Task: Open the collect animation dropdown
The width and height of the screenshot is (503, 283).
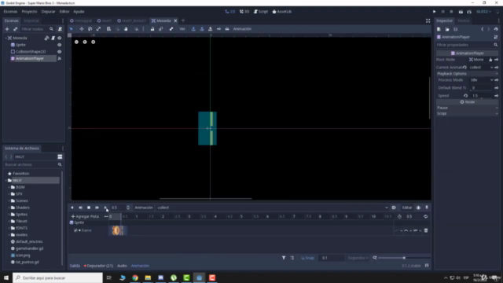Action: coord(273,208)
